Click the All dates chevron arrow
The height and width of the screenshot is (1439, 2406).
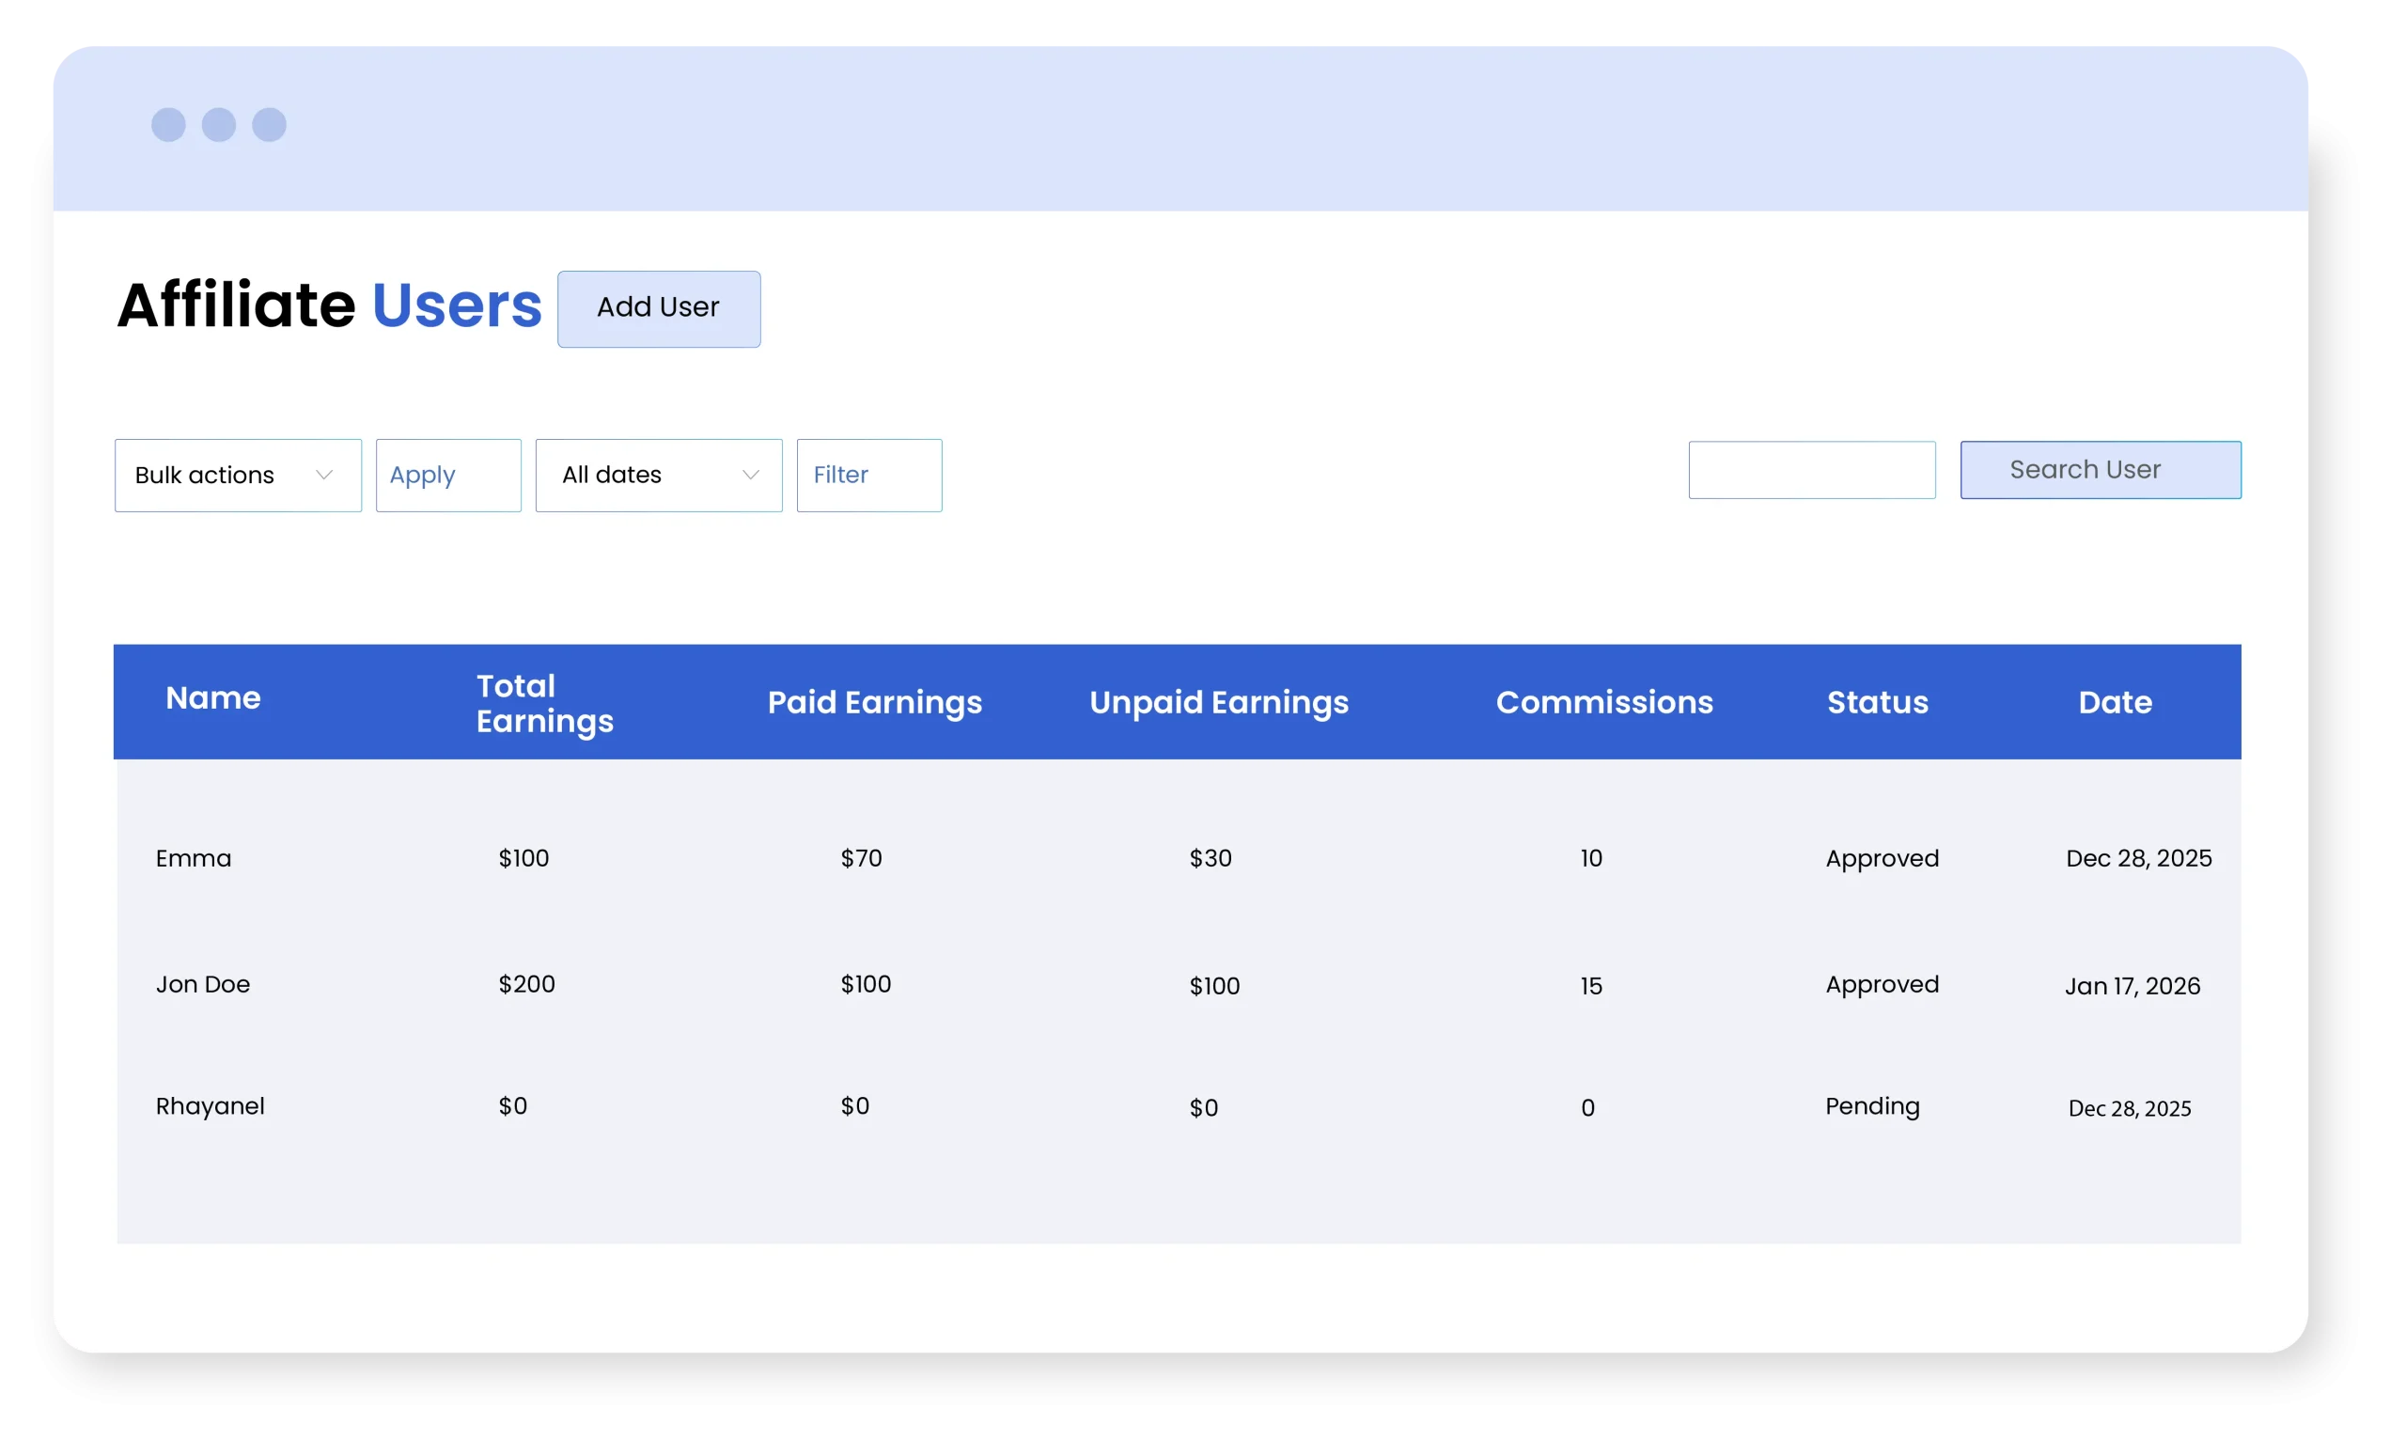pos(750,476)
